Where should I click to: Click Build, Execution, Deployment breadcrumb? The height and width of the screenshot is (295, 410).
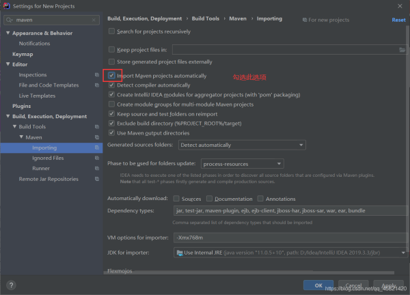click(x=145, y=18)
